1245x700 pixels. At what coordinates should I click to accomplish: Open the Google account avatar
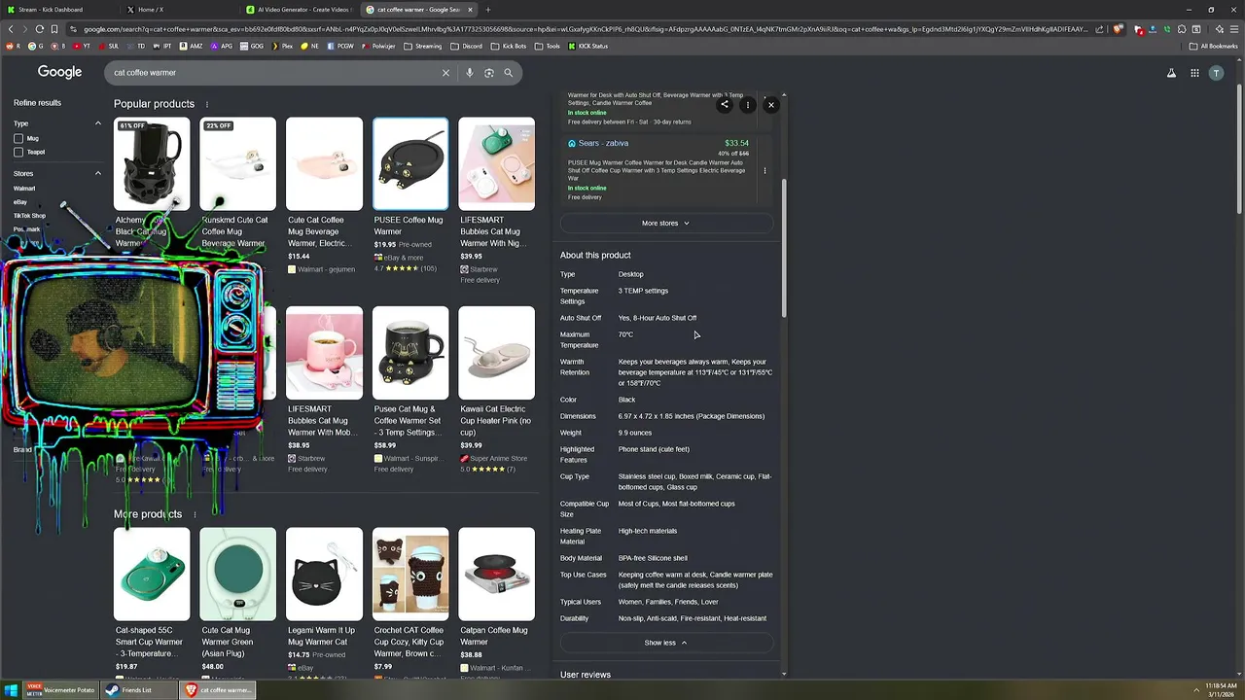coord(1216,73)
